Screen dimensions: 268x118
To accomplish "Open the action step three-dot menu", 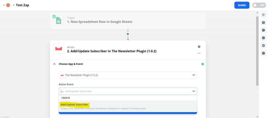I will [x=199, y=53].
